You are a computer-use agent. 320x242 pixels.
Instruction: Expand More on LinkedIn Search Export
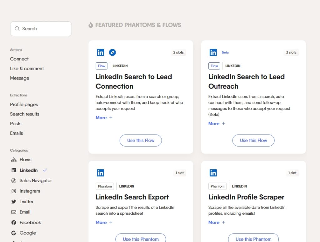point(104,222)
